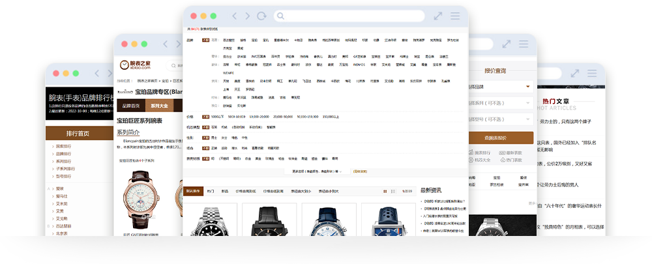Click the 1/2339 page indicator

point(407,191)
